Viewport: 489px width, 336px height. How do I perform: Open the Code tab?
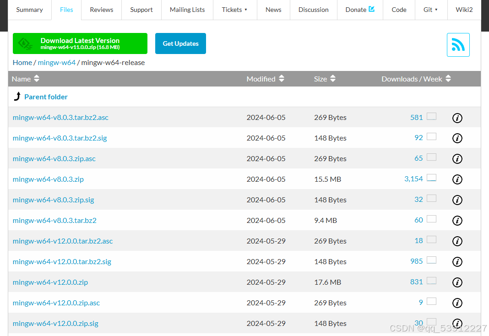point(399,10)
